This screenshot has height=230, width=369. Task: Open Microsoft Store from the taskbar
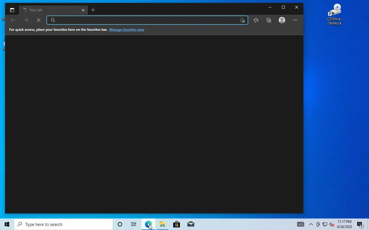pyautogui.click(x=176, y=224)
